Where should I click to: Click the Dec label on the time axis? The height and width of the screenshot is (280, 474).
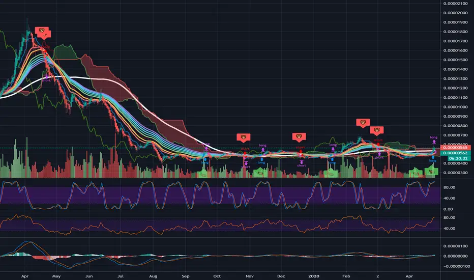(x=281, y=276)
